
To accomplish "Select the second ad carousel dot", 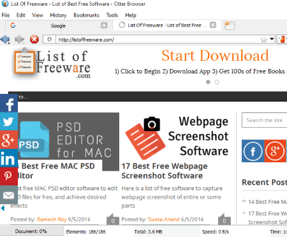I will [217, 82].
